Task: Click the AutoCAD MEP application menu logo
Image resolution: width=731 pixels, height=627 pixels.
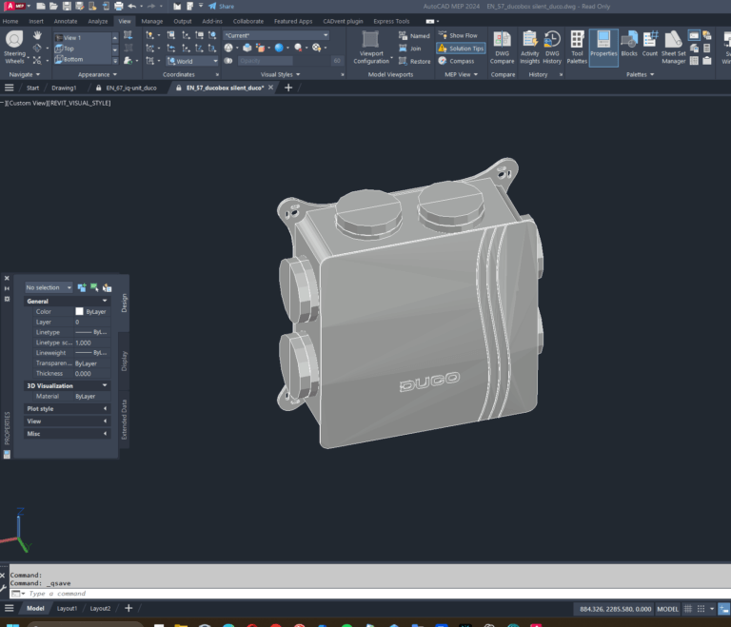Action: pos(14,6)
